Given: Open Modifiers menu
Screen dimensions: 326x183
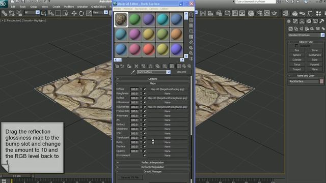Looking at the screenshot, I should pos(69,7).
